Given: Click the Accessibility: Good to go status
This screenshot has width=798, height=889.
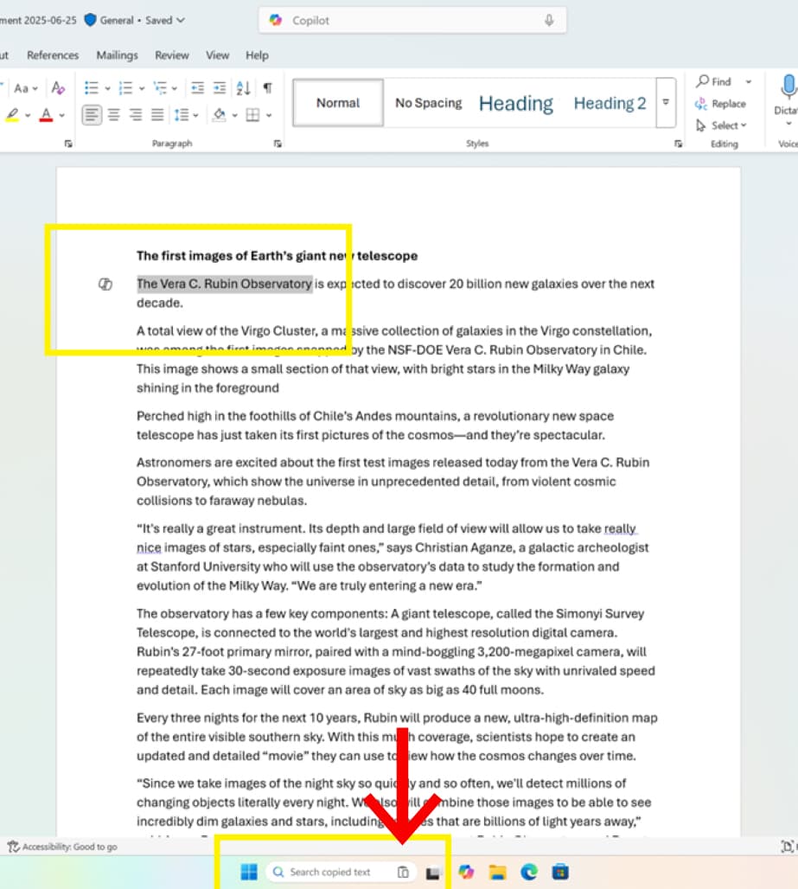Looking at the screenshot, I should tap(62, 847).
